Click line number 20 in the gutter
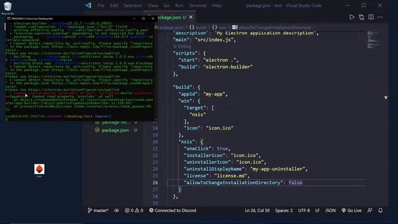The image size is (398, 224). pyautogui.click(x=155, y=142)
